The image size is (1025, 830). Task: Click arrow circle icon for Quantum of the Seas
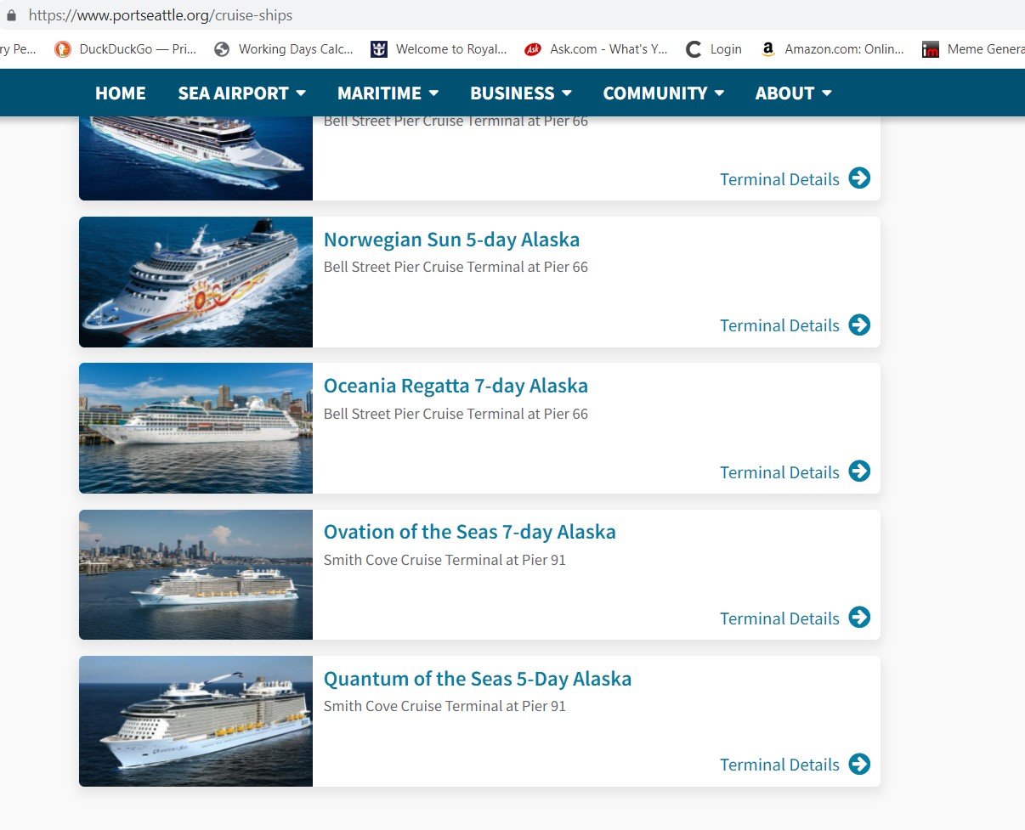tap(859, 764)
